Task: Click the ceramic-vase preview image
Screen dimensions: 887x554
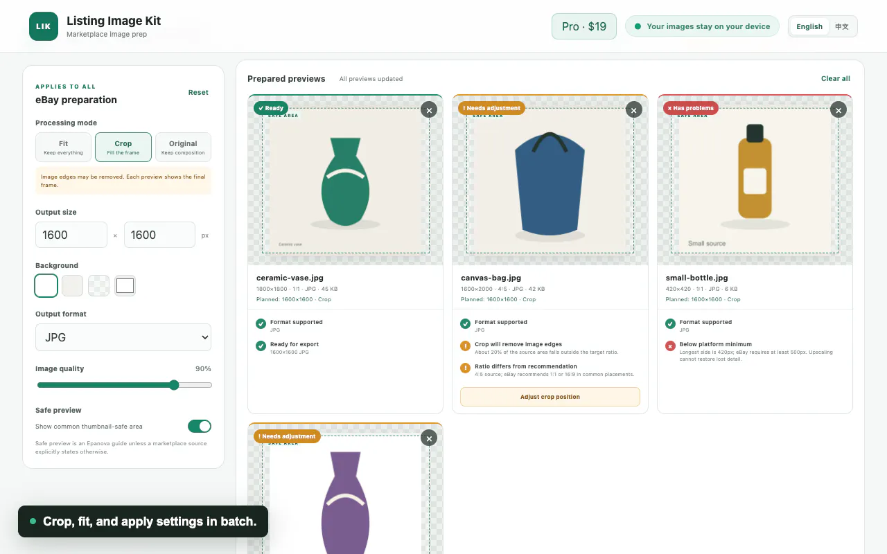Action: [x=345, y=180]
